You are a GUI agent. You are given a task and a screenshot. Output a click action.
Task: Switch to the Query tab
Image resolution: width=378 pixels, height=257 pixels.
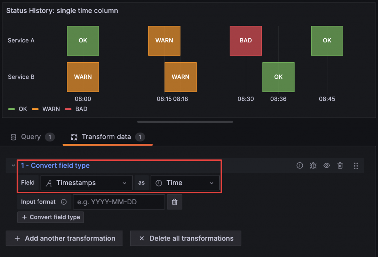pyautogui.click(x=31, y=137)
